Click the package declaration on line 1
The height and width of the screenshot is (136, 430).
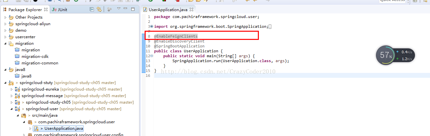pyautogui.click(x=207, y=17)
